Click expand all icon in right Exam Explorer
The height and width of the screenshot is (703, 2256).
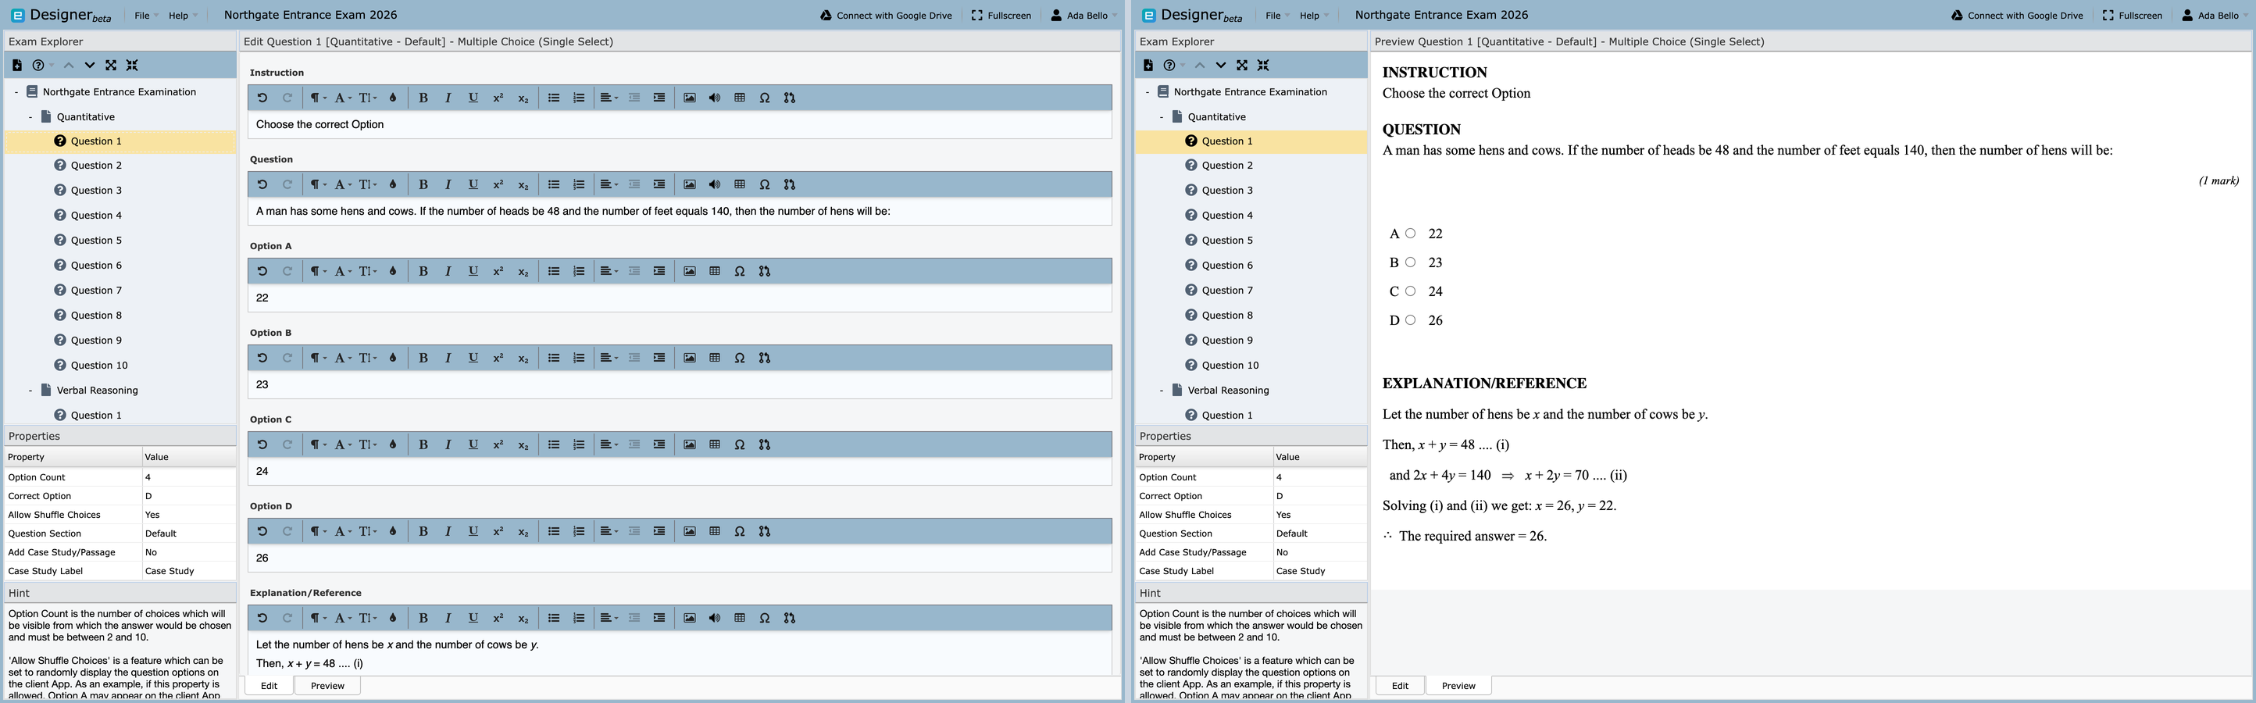coord(1242,65)
